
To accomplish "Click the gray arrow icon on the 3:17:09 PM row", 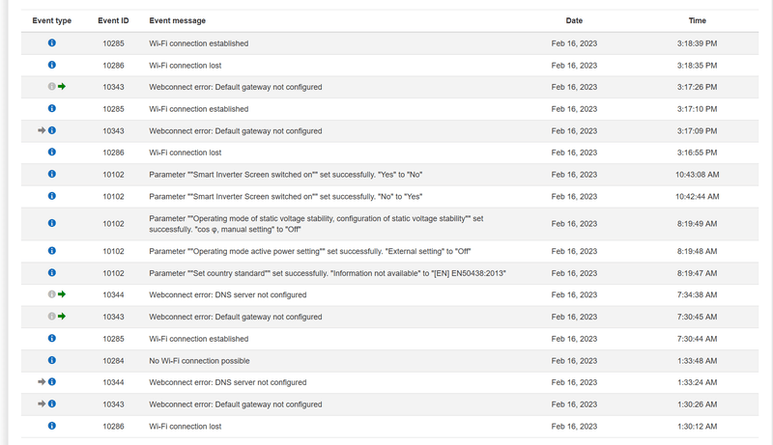I will point(42,130).
